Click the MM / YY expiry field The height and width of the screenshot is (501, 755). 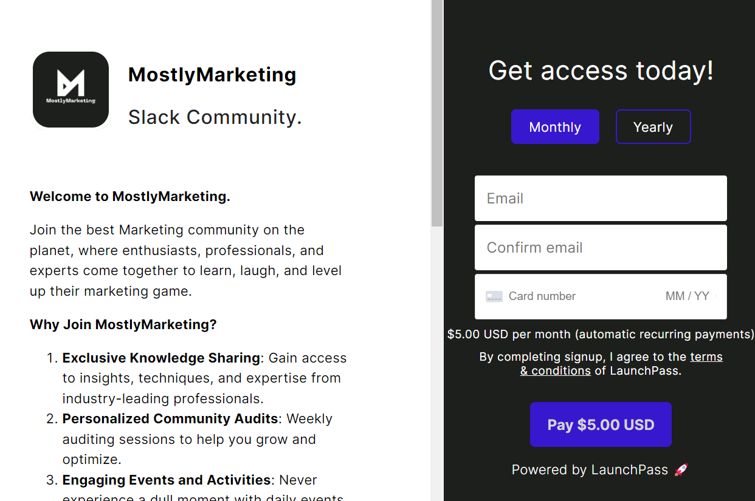click(688, 296)
